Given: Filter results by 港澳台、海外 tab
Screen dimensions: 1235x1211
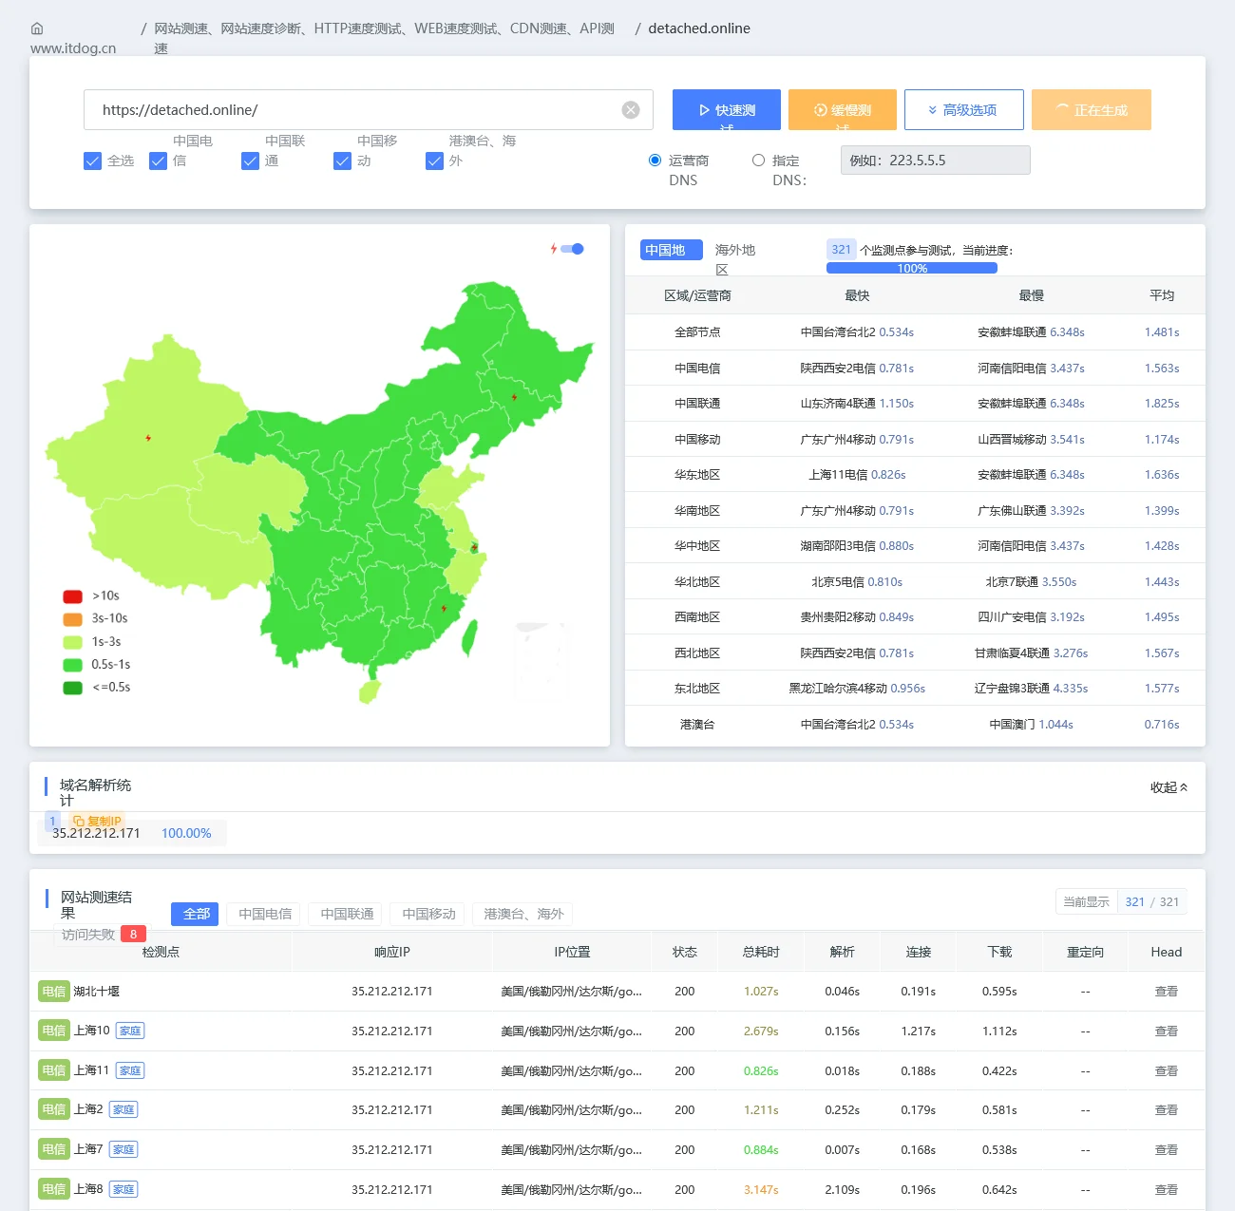Looking at the screenshot, I should 523,914.
